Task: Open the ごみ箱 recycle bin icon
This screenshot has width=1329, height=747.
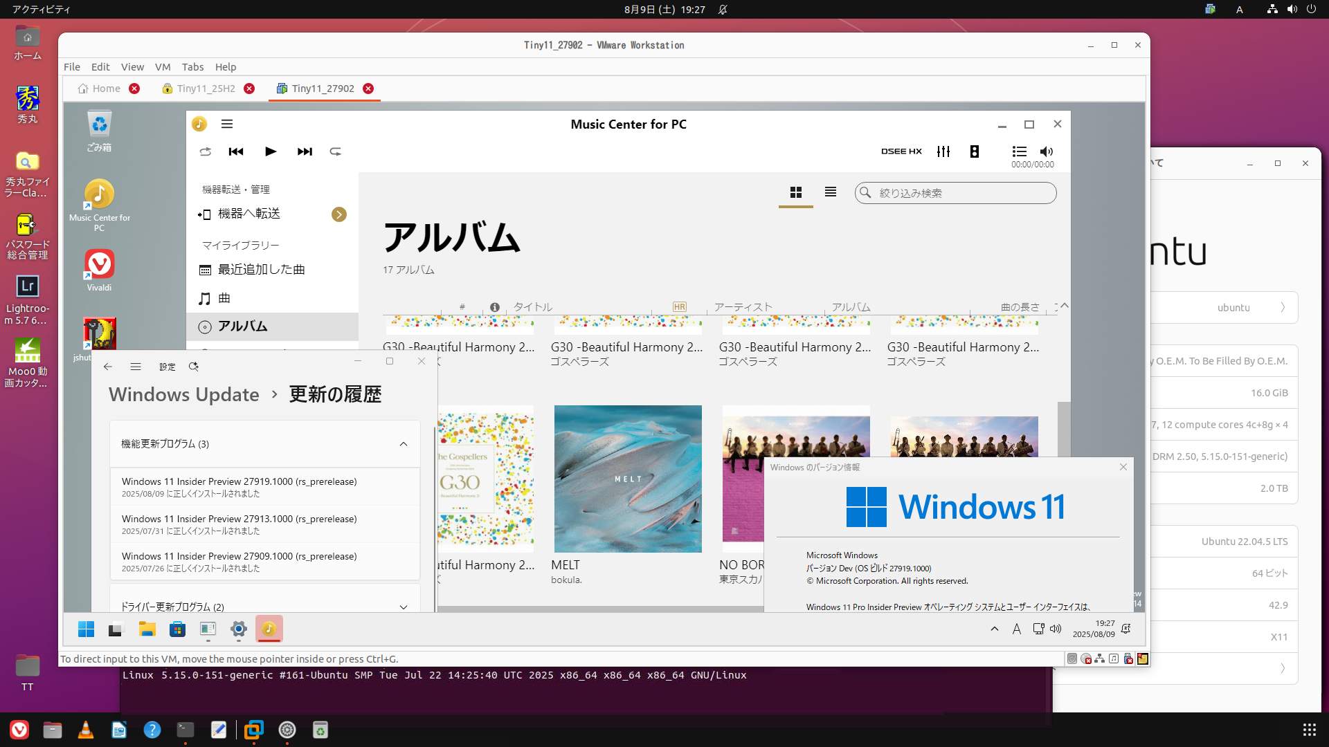Action: (x=99, y=131)
